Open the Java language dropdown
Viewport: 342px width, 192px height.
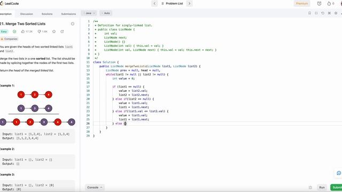(x=89, y=13)
